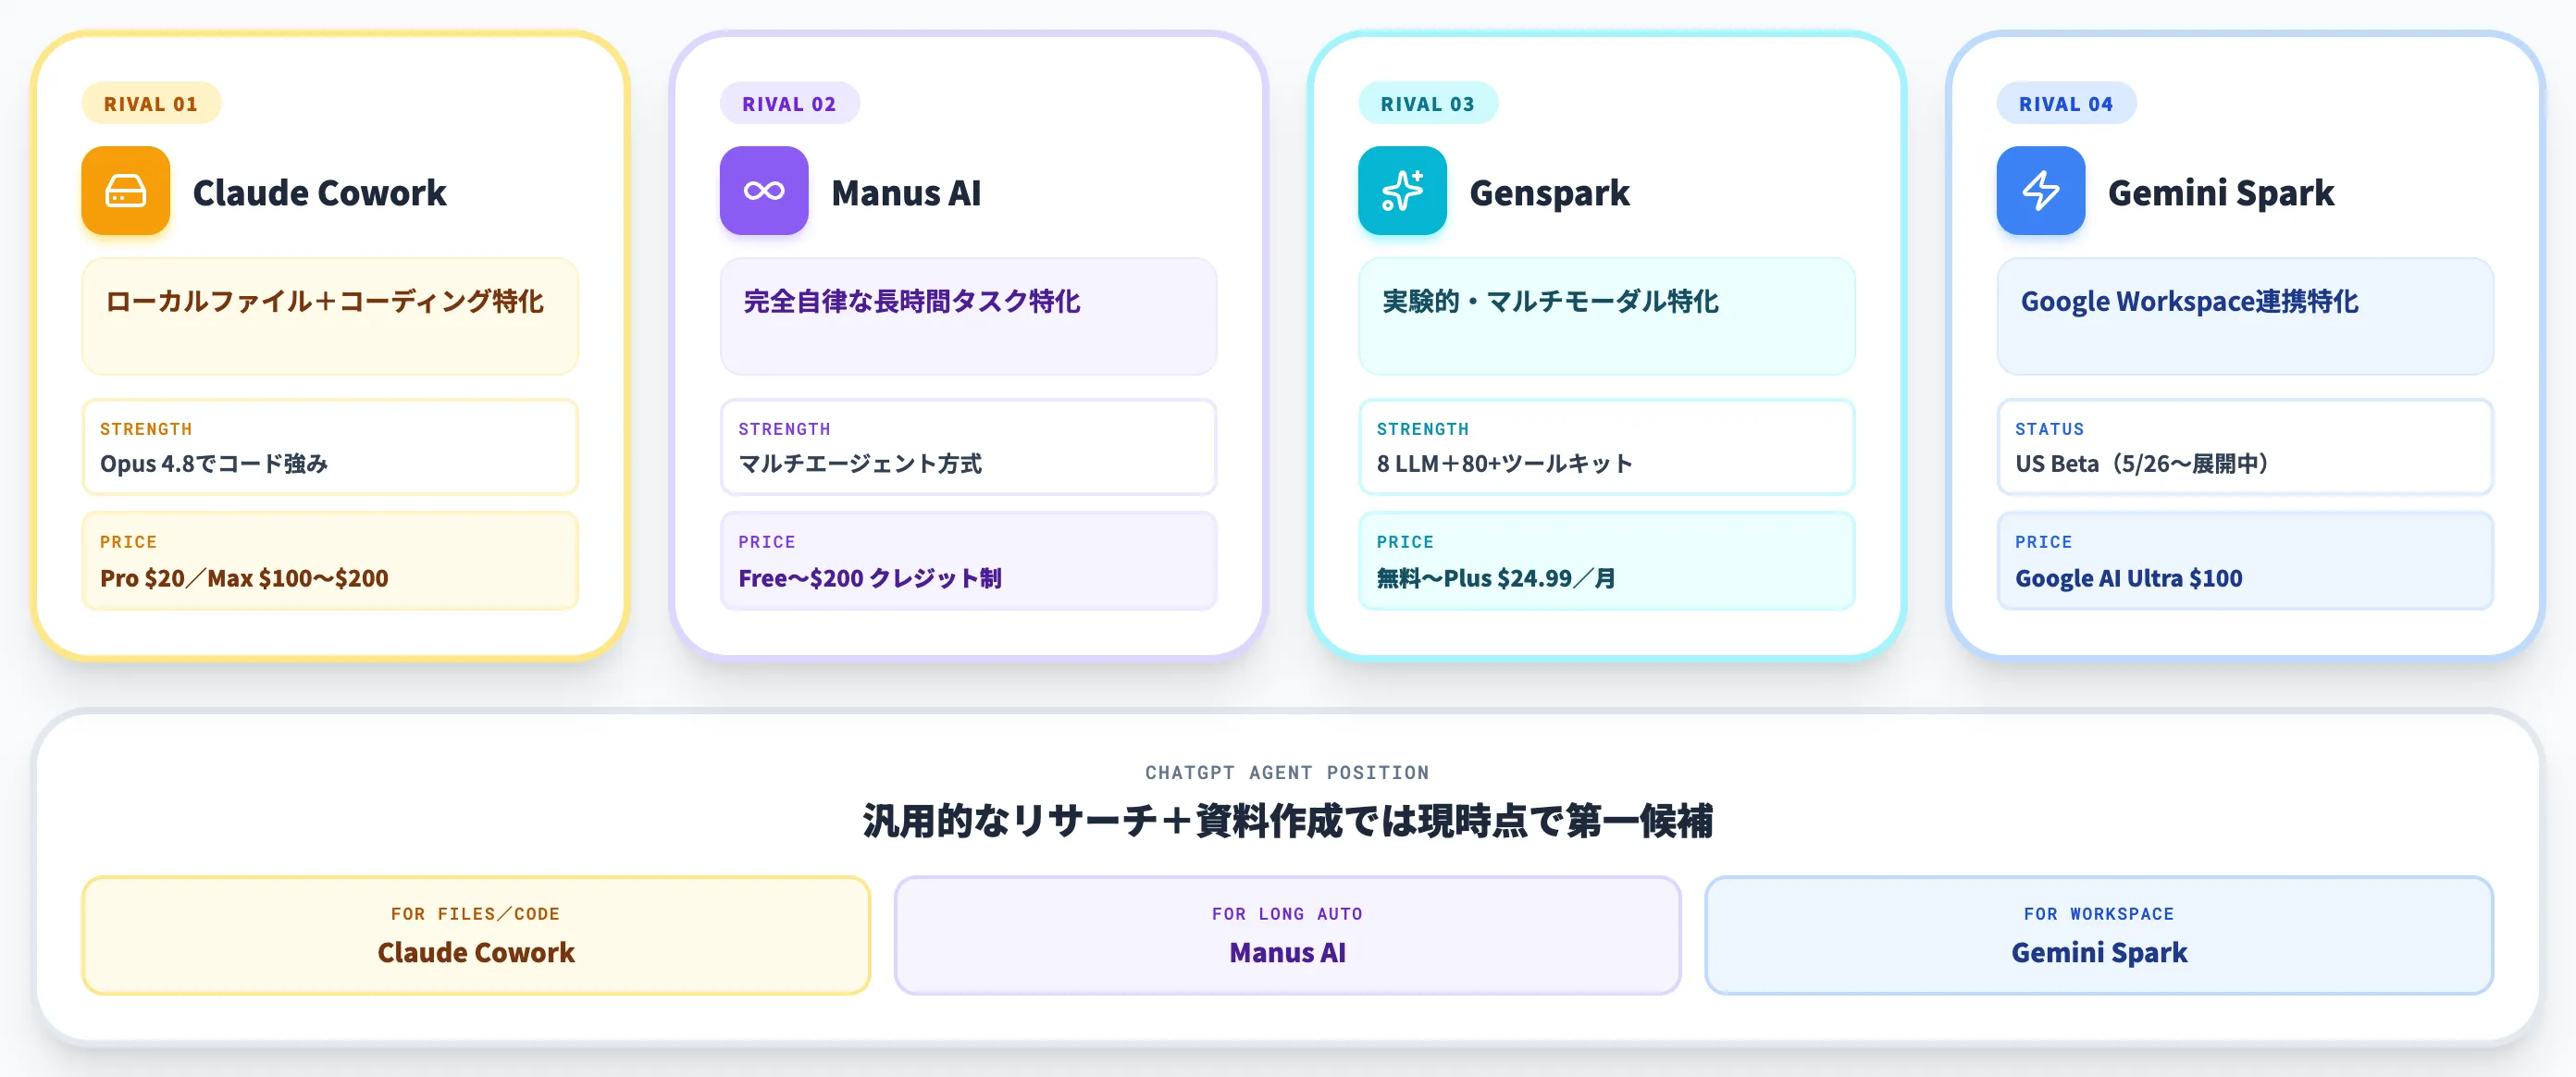Click the STRENGTH label in the Claude Cowork card
The height and width of the screenshot is (1077, 2576).
point(146,429)
